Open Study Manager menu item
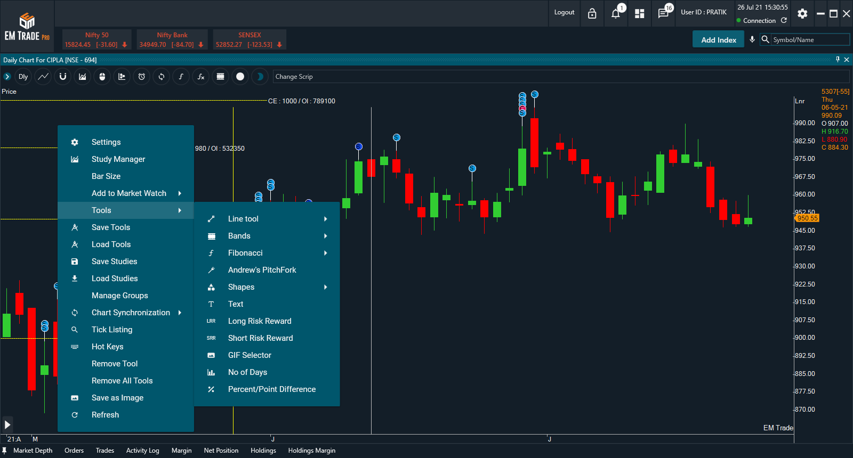 click(x=126, y=159)
